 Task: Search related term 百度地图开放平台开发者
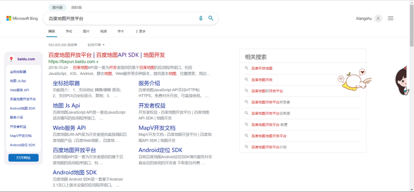(270, 102)
